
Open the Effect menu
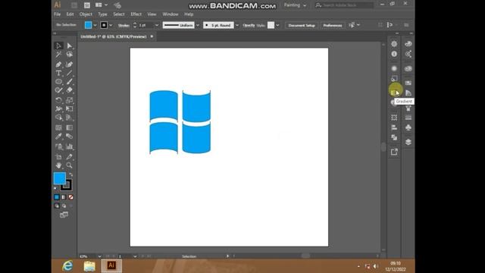pyautogui.click(x=136, y=14)
